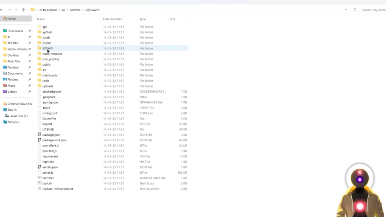This screenshot has width=386, height=217.
Task: Select the 'AI' breadcrumb segment
Action: (x=63, y=10)
